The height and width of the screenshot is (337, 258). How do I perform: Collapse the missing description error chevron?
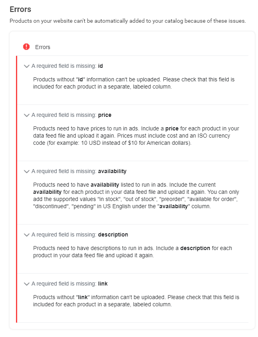pos(27,235)
